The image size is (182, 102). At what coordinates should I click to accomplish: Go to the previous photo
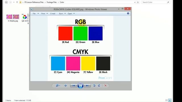[x=74, y=86]
